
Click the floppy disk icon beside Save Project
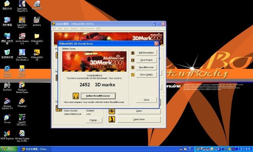[x=133, y=60]
